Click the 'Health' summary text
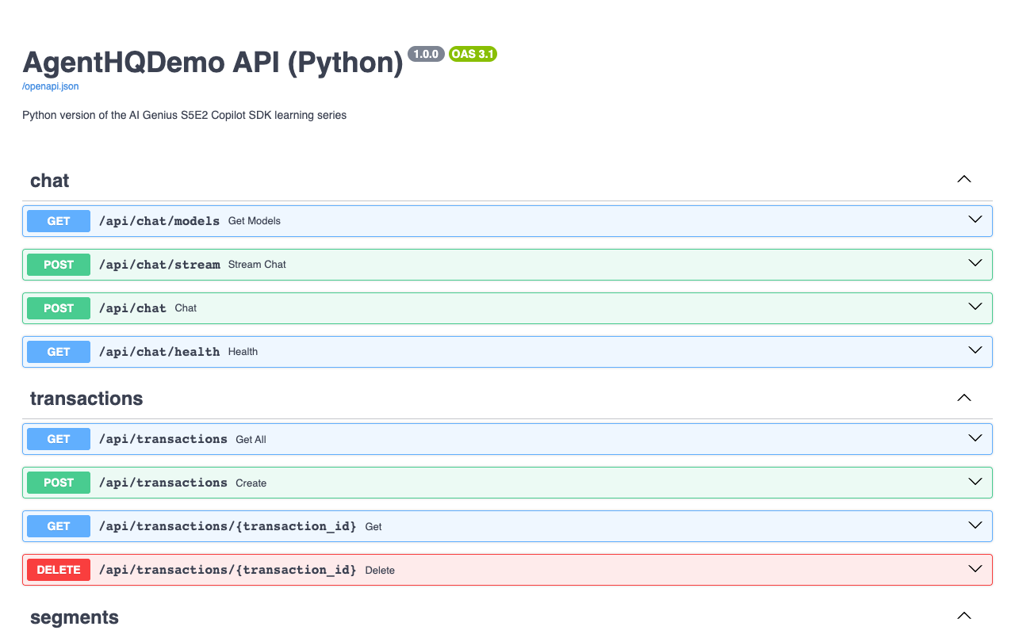The height and width of the screenshot is (634, 1015). coord(243,352)
